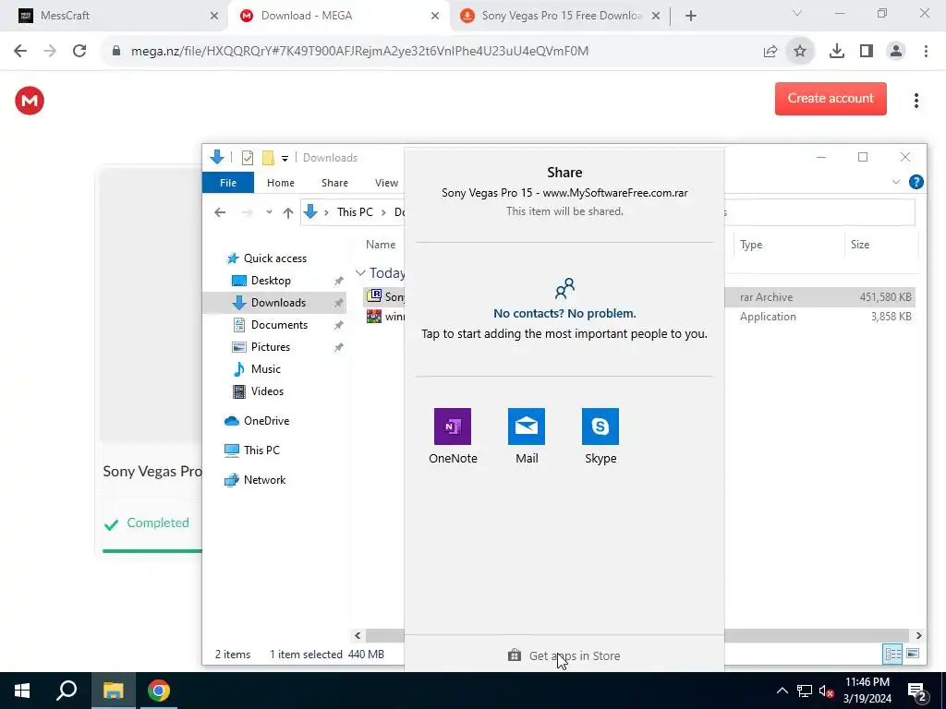Open Chrome downloads icon

pos(836,52)
